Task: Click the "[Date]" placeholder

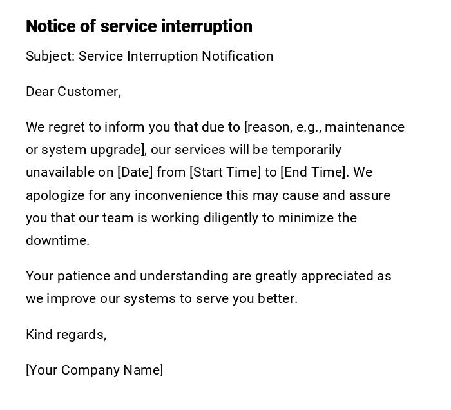Action: (135, 172)
